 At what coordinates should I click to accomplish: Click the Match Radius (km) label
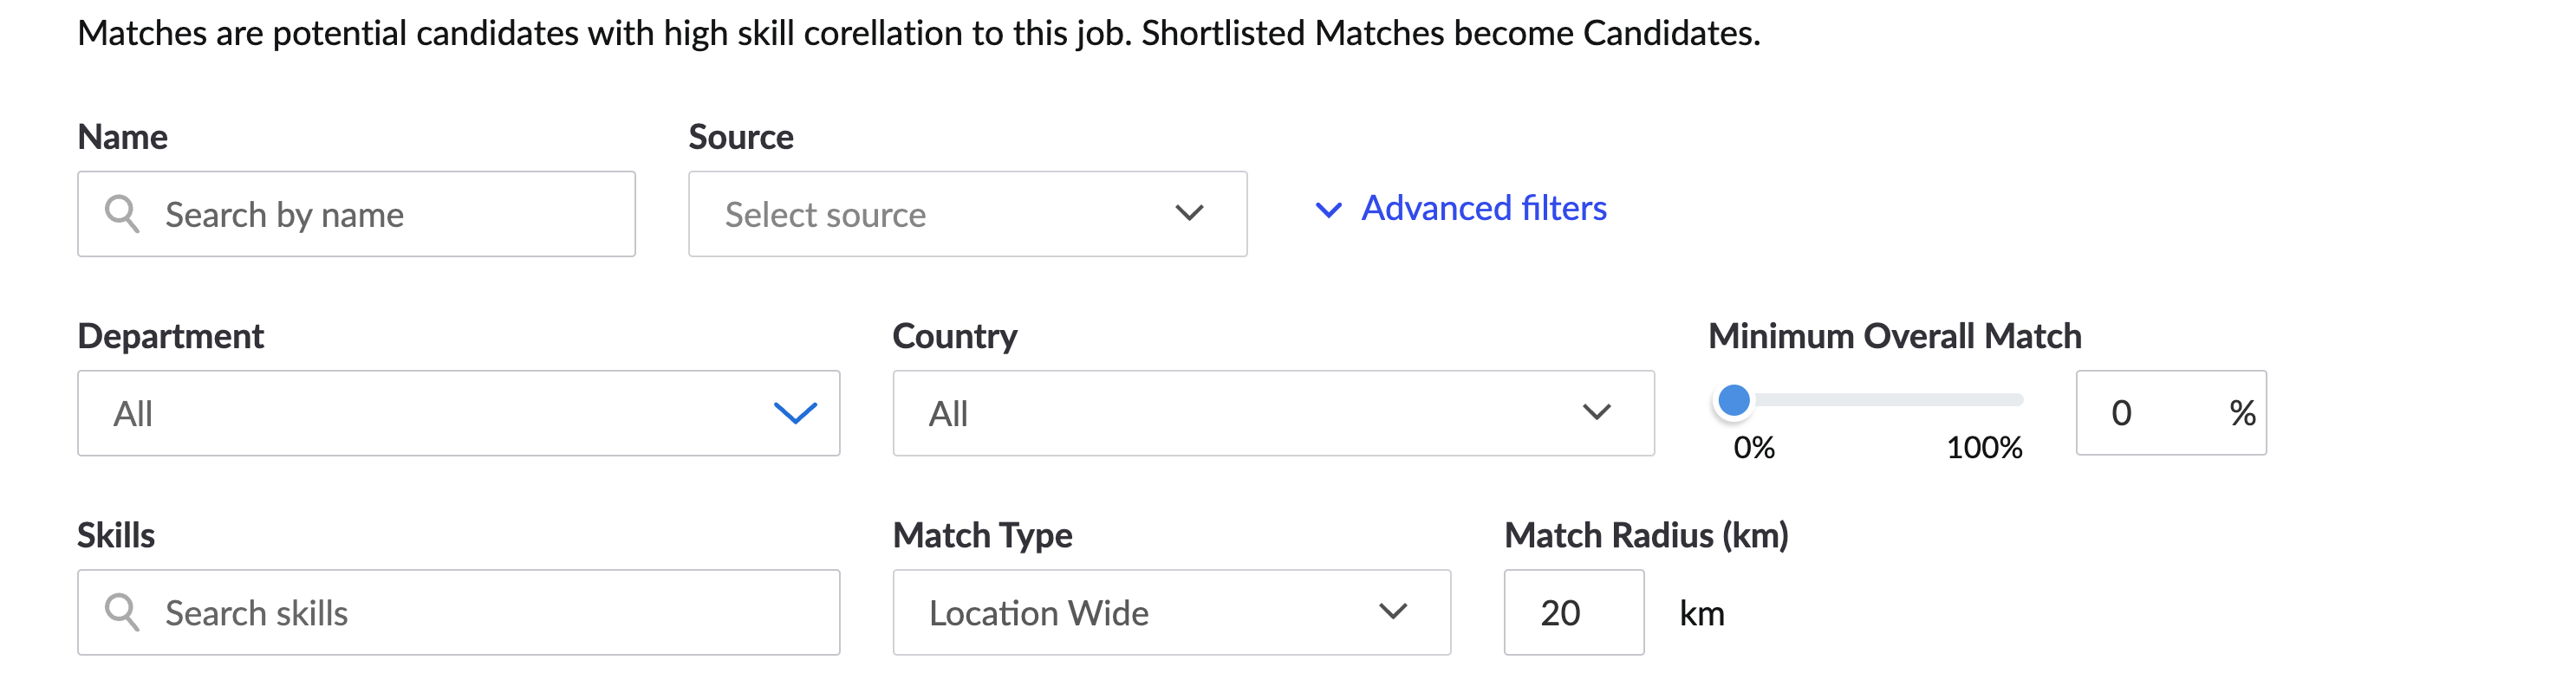(1646, 535)
